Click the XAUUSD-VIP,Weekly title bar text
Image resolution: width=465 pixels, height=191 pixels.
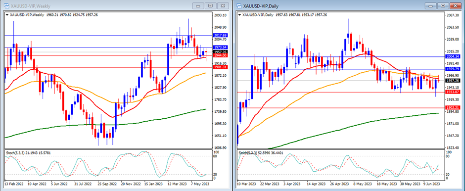tap(31, 6)
